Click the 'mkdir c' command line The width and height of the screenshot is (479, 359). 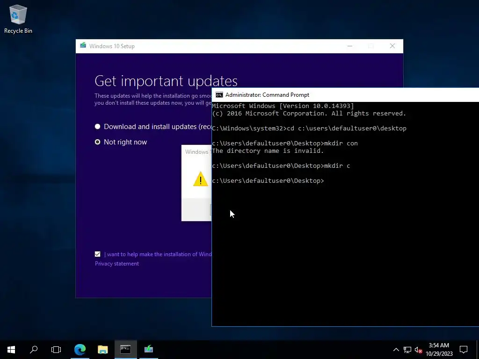(281, 166)
